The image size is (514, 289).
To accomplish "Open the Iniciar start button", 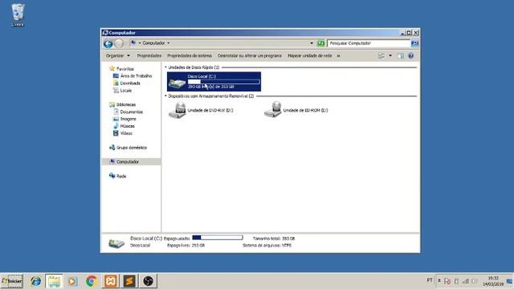I will pos(12,281).
